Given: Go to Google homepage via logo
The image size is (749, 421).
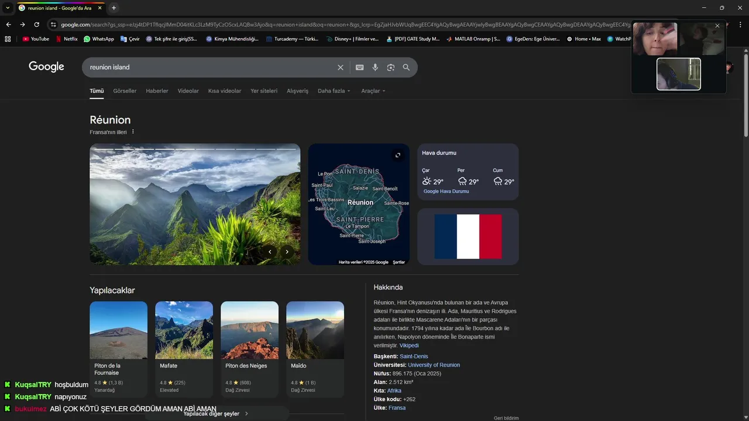Looking at the screenshot, I should click(46, 67).
